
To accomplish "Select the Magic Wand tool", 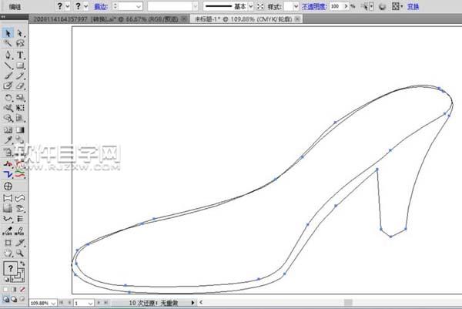I will point(8,45).
